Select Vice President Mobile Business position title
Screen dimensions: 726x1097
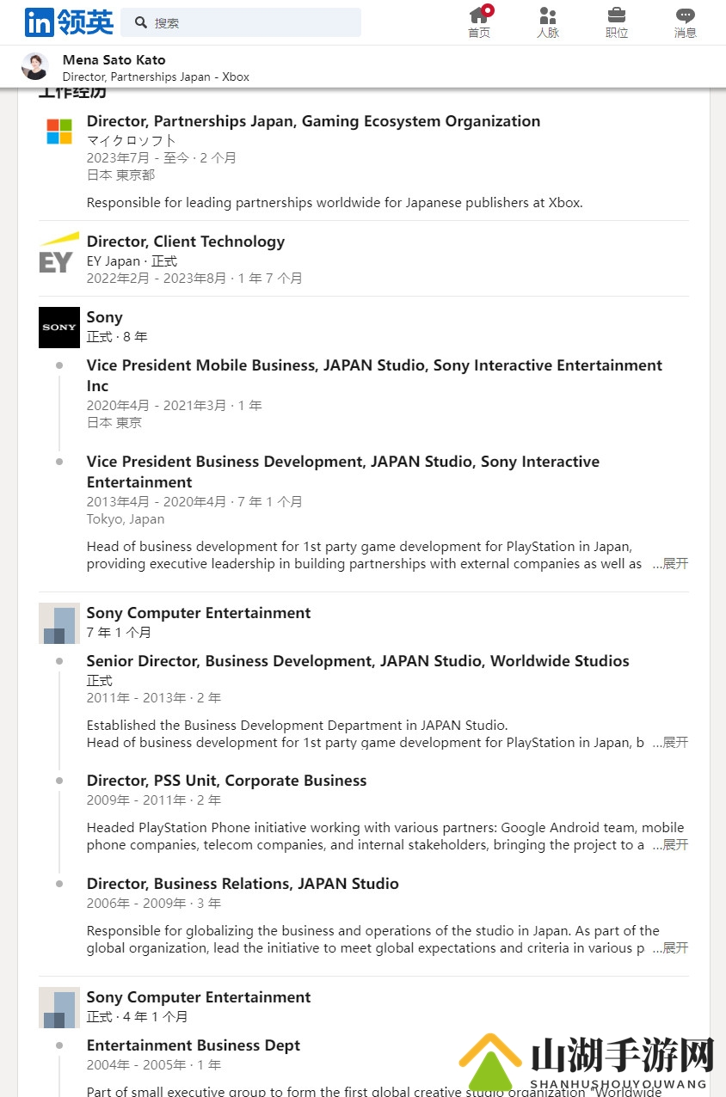pos(374,376)
